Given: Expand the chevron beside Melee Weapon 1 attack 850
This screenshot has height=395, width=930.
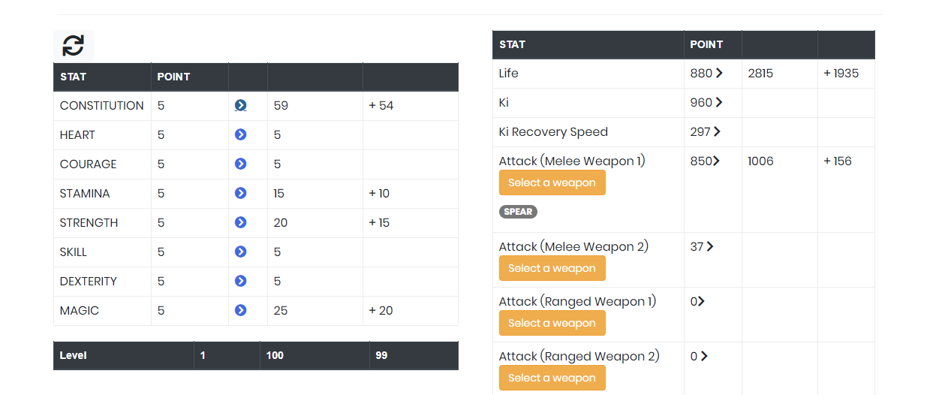Looking at the screenshot, I should point(716,161).
